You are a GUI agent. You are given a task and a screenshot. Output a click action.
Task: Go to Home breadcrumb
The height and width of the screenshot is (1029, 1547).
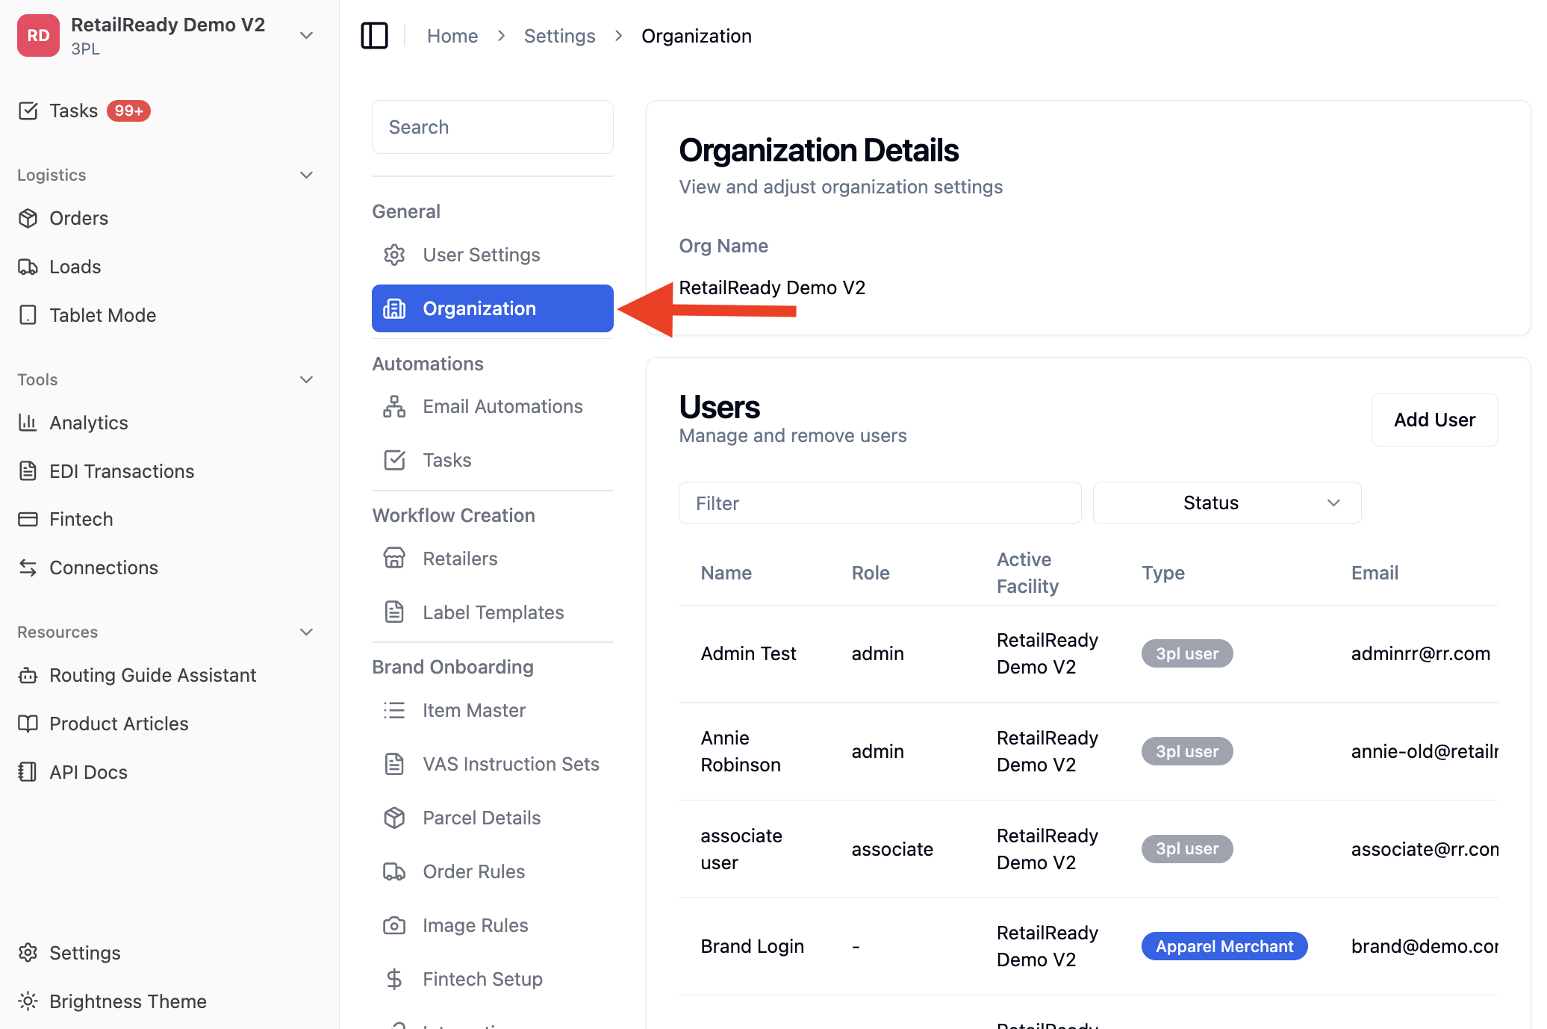tap(452, 36)
